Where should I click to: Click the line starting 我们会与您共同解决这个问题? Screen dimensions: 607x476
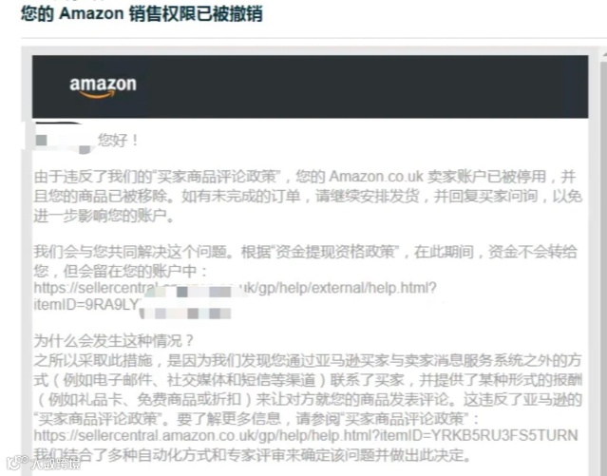click(x=306, y=252)
